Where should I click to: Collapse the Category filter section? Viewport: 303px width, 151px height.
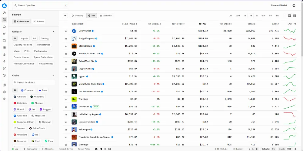[54, 32]
